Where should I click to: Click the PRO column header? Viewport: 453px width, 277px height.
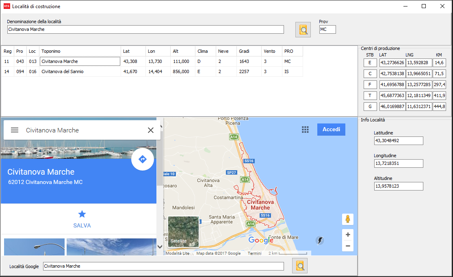[293, 51]
